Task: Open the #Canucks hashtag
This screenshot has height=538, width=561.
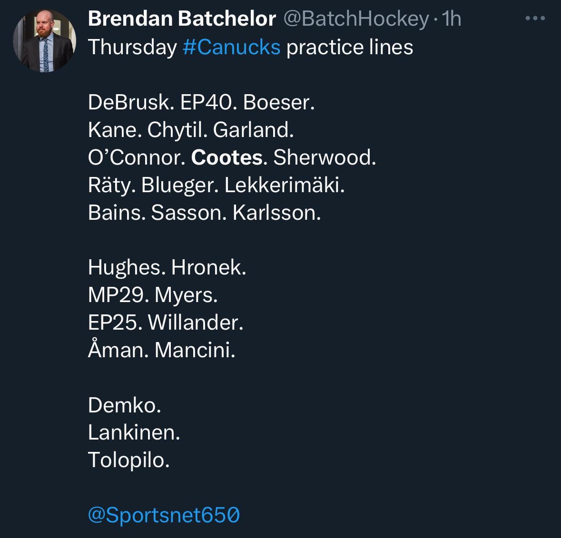Action: point(231,47)
